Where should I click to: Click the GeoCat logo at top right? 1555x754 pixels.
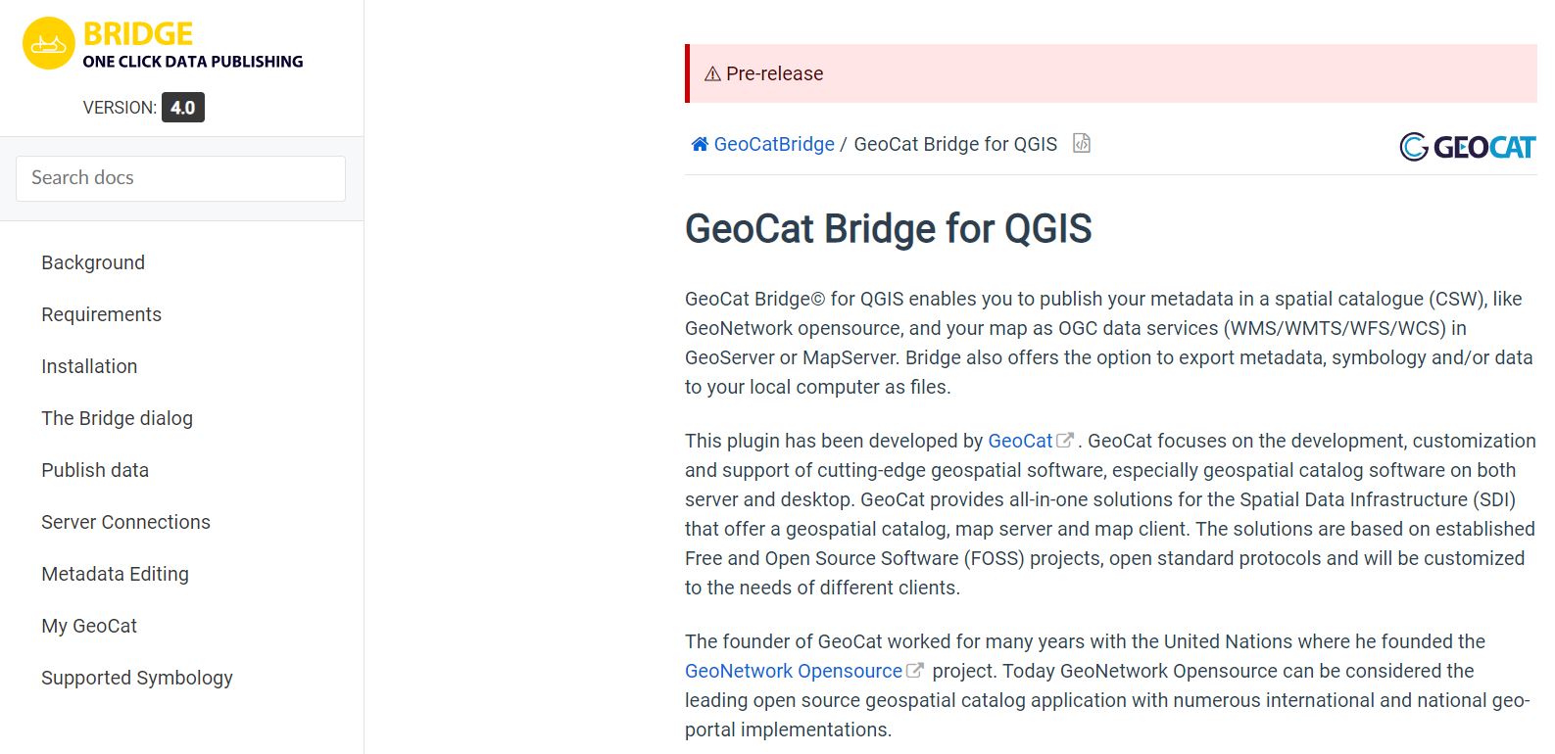point(1467,147)
